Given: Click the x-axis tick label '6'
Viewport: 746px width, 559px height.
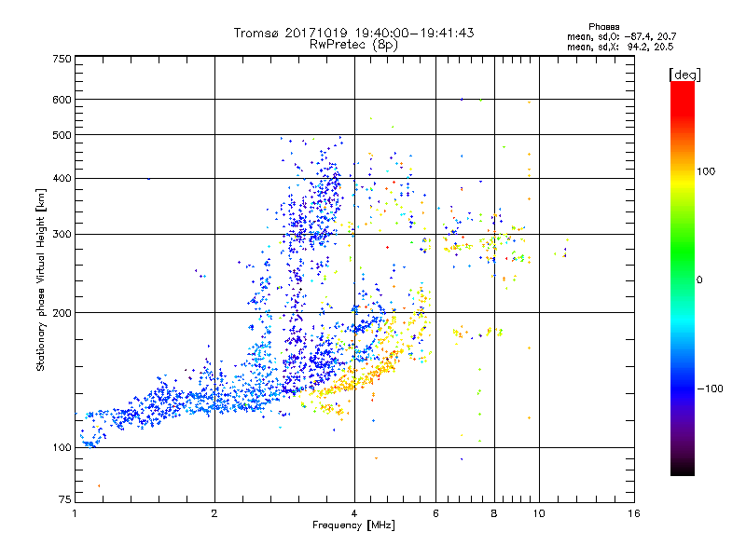Looking at the screenshot, I should (x=435, y=513).
